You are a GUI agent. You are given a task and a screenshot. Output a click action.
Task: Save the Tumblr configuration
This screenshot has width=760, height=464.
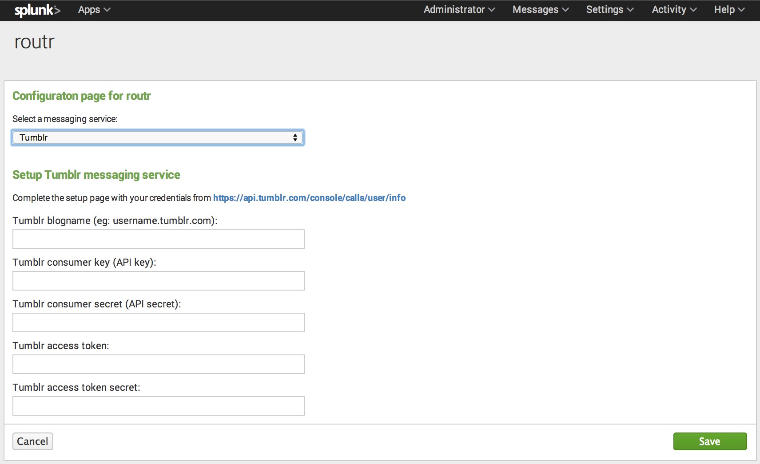[x=710, y=441]
